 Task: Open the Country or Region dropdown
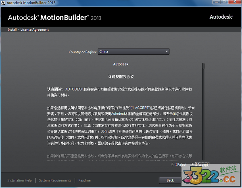[x=134, y=51]
